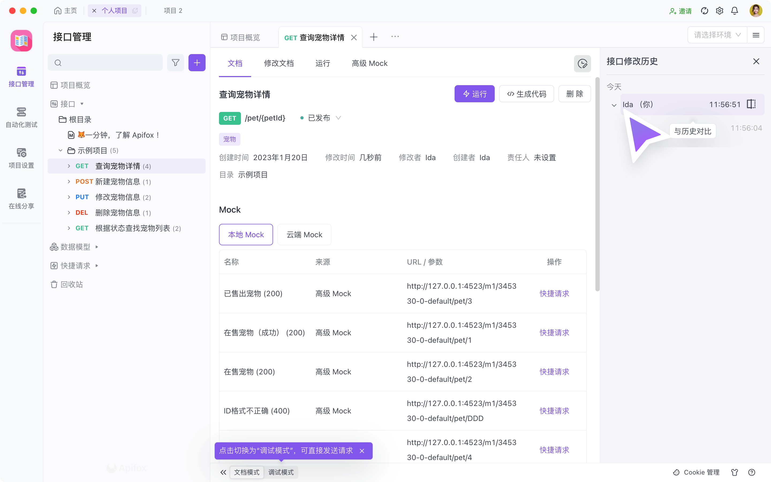Switch Mock source to 云端 Mock
Image resolution: width=771 pixels, height=482 pixels.
(304, 234)
